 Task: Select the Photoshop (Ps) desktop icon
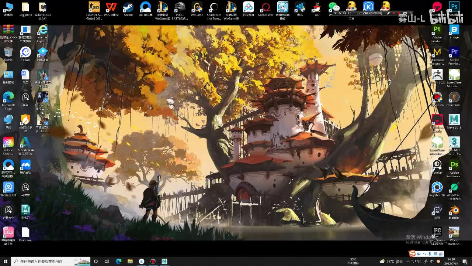[454, 7]
